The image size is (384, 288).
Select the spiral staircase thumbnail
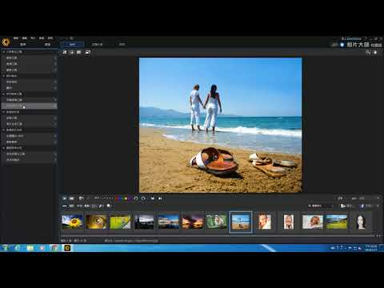tap(96, 222)
